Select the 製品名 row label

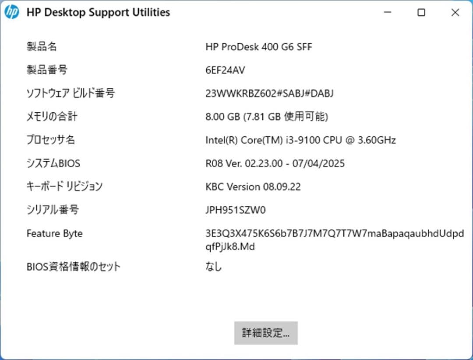[42, 46]
